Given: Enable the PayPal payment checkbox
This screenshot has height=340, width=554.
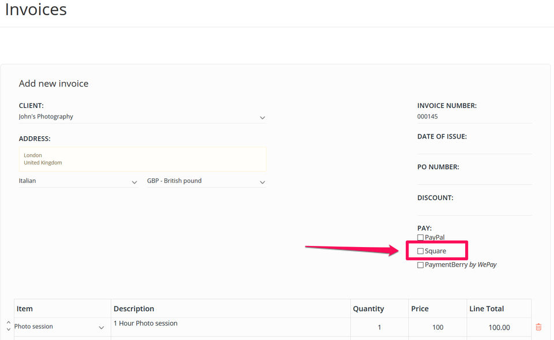Looking at the screenshot, I should [421, 238].
